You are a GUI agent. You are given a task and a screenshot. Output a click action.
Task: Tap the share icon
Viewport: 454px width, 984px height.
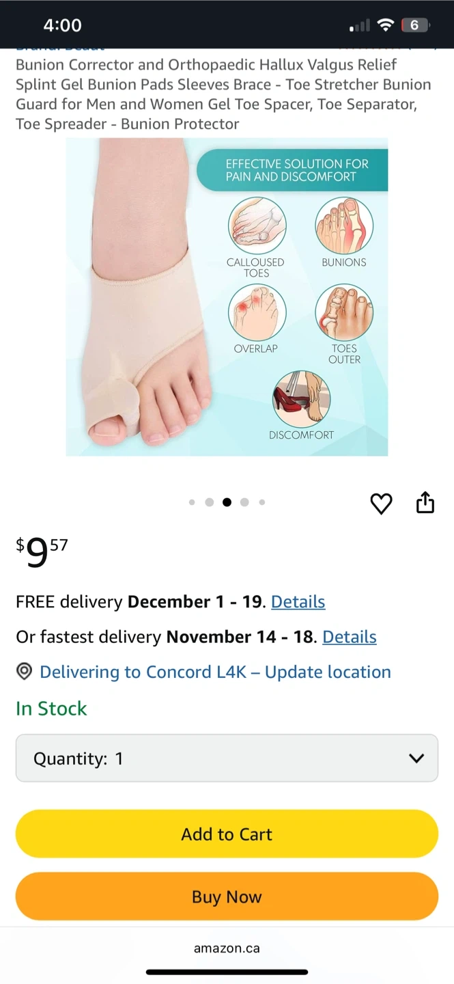click(425, 502)
